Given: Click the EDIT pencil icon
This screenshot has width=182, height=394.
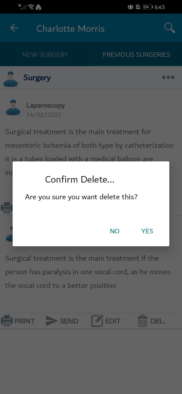Looking at the screenshot, I should [97, 321].
